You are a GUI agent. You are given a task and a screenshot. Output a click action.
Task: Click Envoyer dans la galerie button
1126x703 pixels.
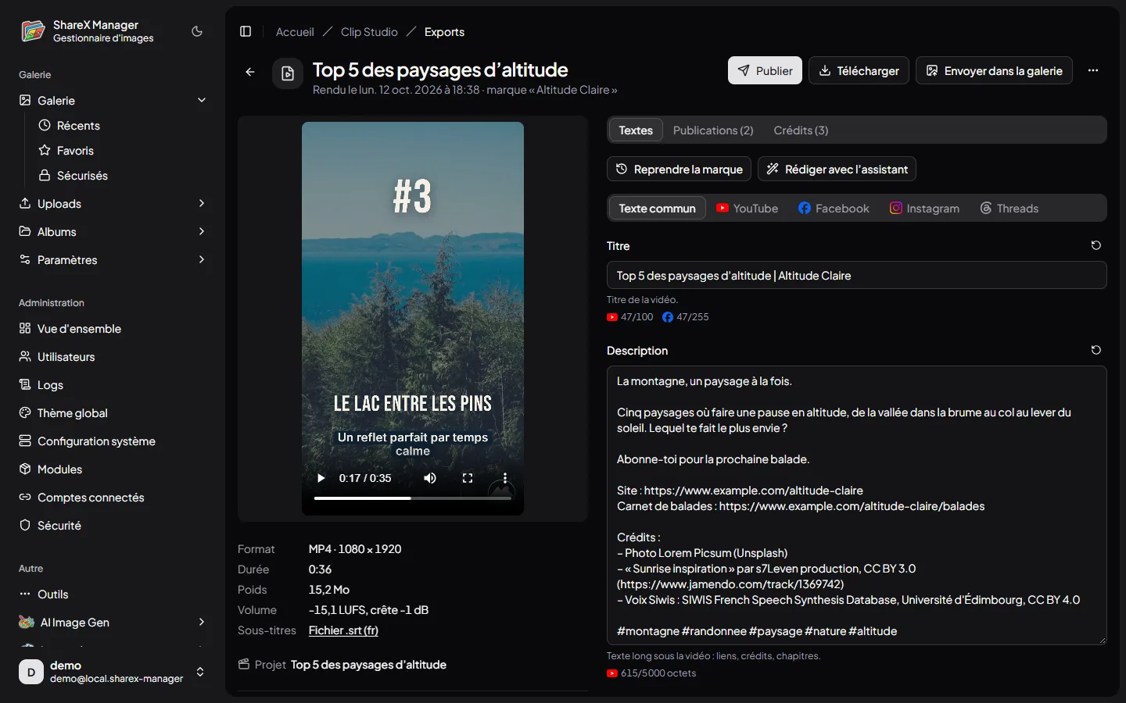995,70
